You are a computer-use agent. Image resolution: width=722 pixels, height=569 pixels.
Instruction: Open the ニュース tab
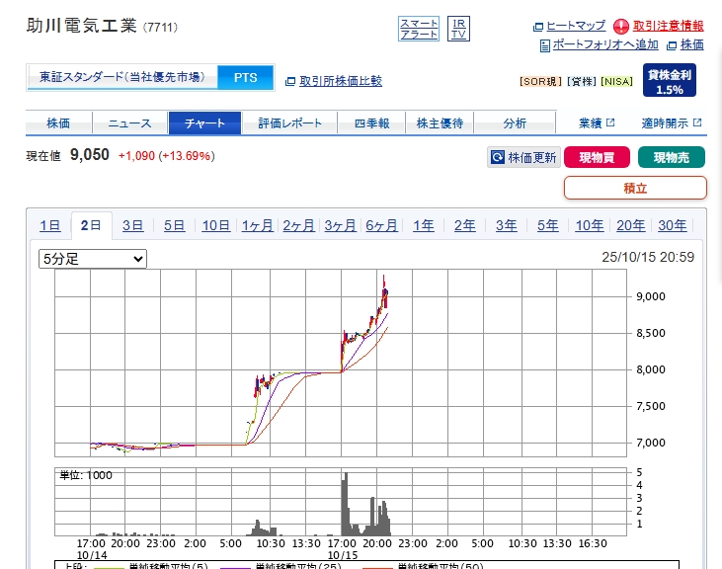129,123
